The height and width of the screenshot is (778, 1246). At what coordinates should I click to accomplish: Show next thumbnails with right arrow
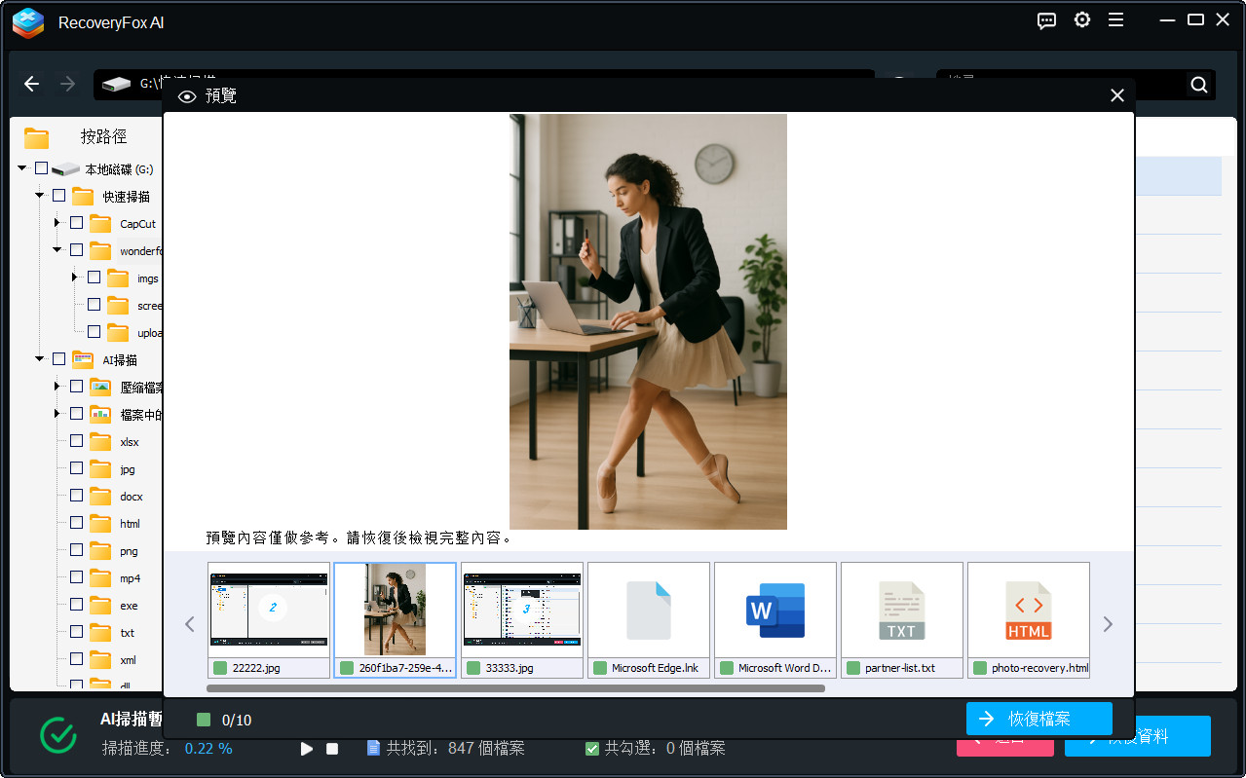coord(1108,624)
